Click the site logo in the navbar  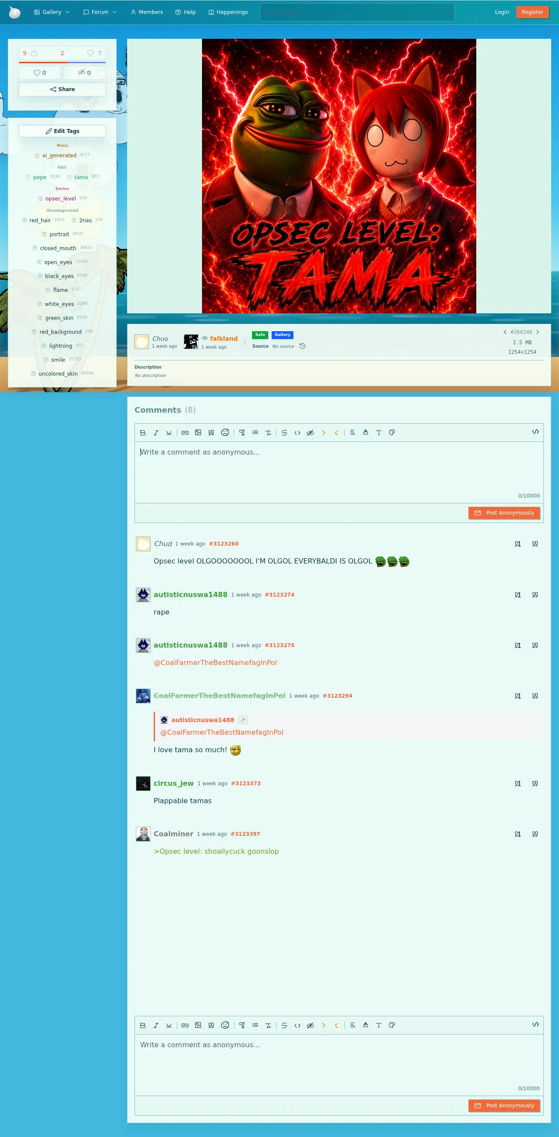[x=14, y=12]
